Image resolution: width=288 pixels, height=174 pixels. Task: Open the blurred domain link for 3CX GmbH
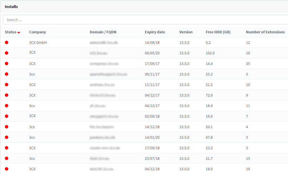click(x=104, y=42)
